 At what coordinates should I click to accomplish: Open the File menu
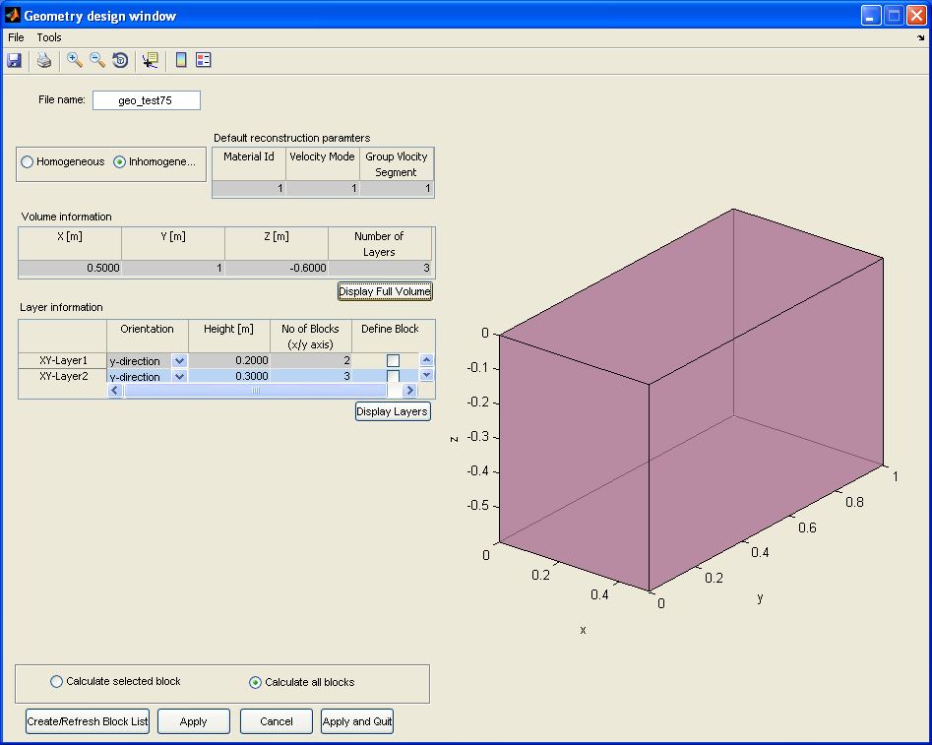(16, 37)
